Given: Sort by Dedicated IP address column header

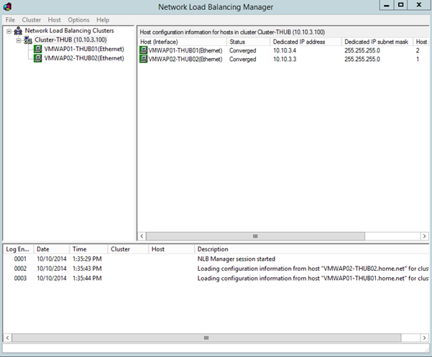Looking at the screenshot, I should tap(305, 42).
